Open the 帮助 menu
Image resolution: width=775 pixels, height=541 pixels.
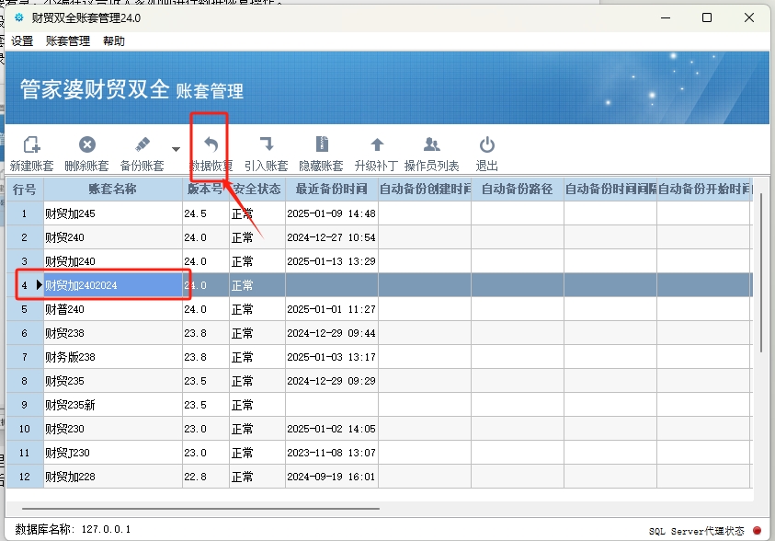tap(114, 41)
